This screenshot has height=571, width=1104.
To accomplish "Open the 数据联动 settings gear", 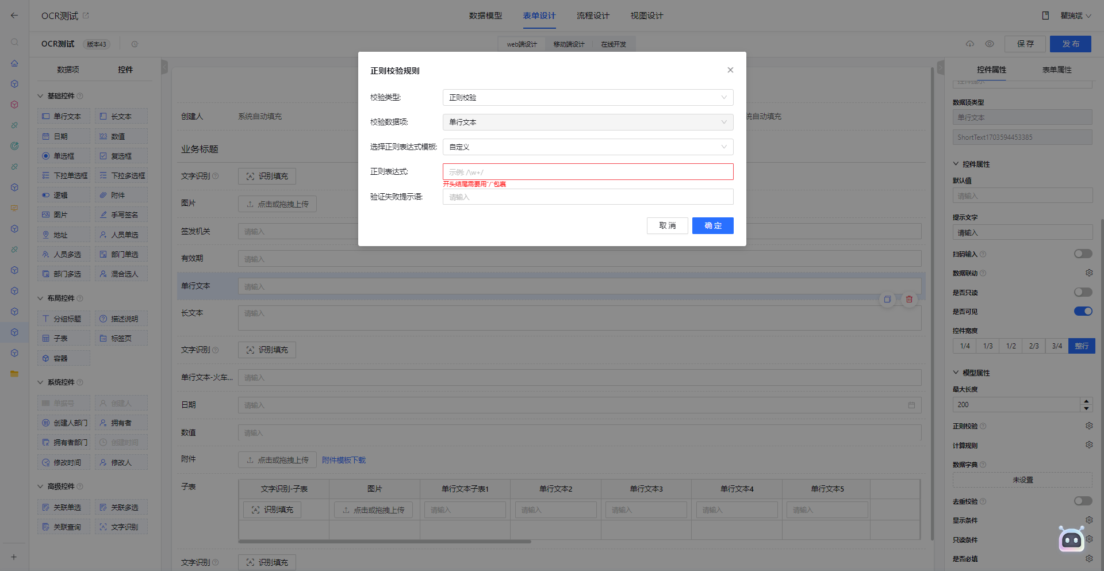I will click(1088, 273).
